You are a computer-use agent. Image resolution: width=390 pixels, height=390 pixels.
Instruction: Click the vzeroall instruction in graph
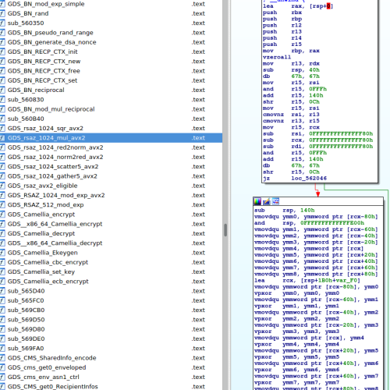[277, 57]
